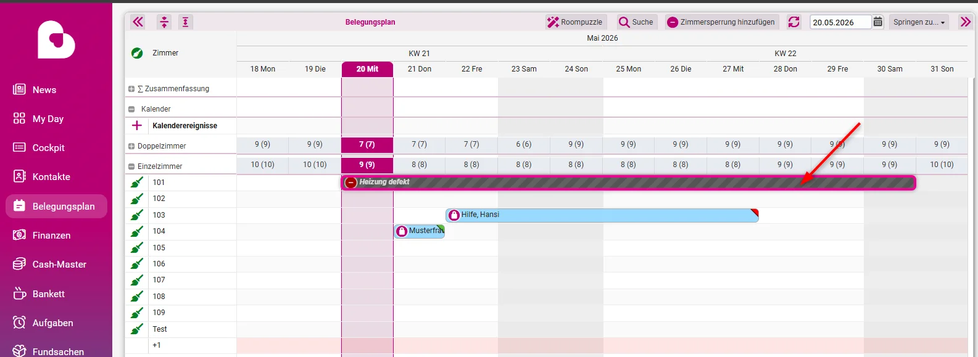
Task: Refresh the Belegungsplan
Action: click(x=794, y=22)
